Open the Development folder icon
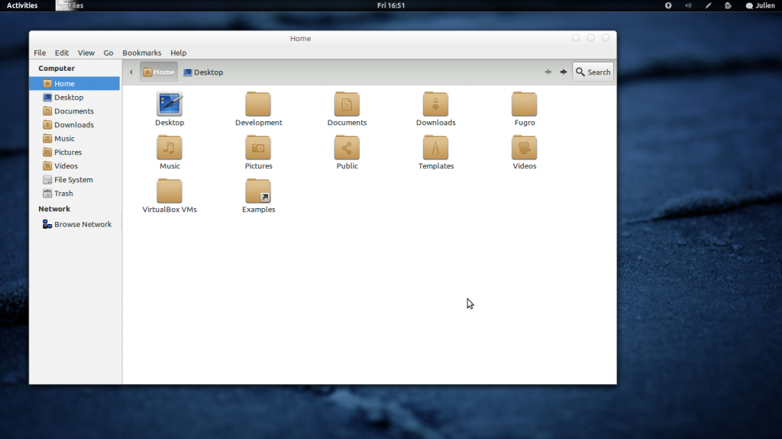The width and height of the screenshot is (782, 439). point(258,104)
